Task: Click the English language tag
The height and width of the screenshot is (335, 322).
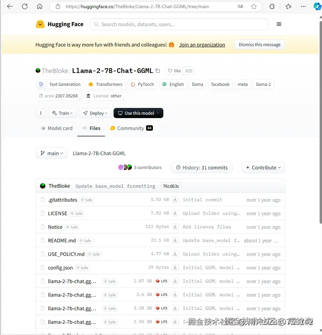Action: point(173,84)
